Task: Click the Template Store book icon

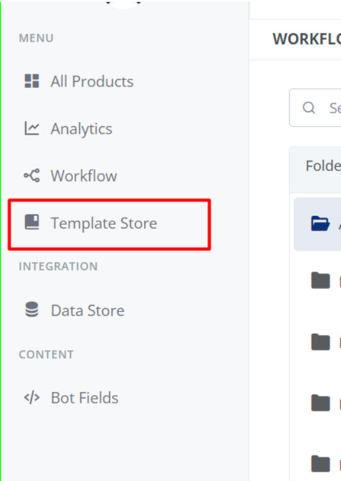Action: 31,222
